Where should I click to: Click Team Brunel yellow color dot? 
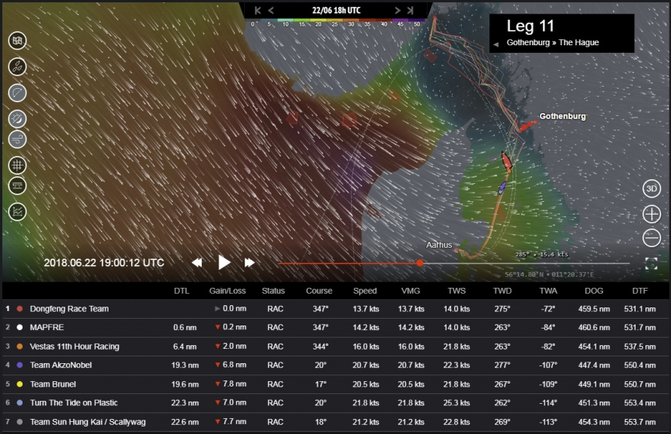point(20,384)
